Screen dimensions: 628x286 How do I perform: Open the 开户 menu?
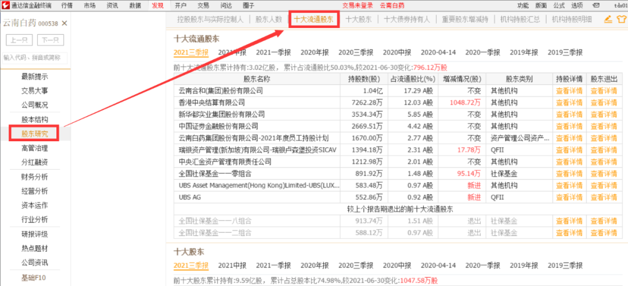(181, 5)
